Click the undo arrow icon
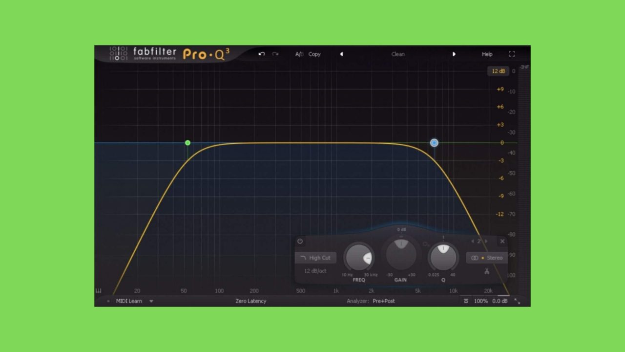This screenshot has width=625, height=352. click(261, 54)
